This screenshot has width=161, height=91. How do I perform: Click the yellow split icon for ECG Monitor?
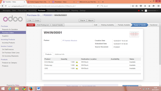pos(77,62)
